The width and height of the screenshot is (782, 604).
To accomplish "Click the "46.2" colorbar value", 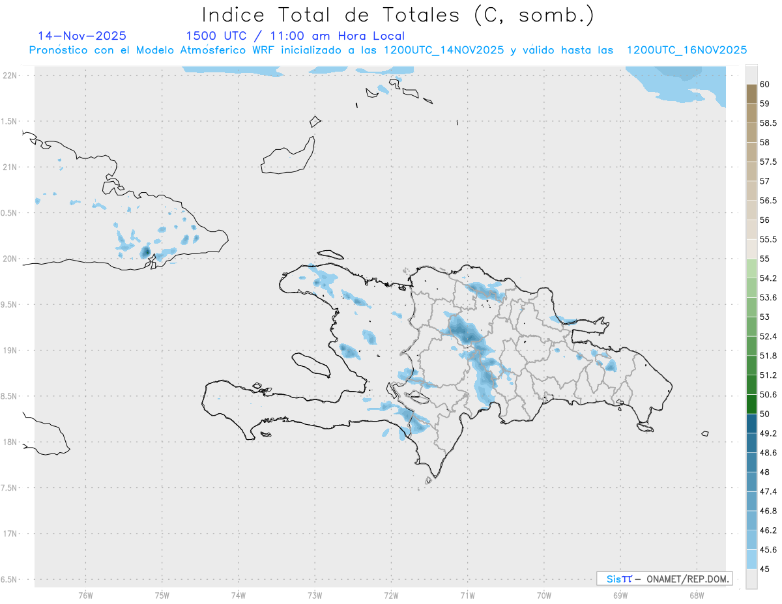I will pos(768,530).
